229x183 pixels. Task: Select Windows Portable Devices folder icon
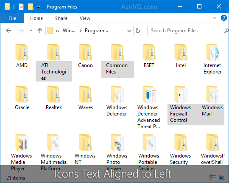point(149,143)
